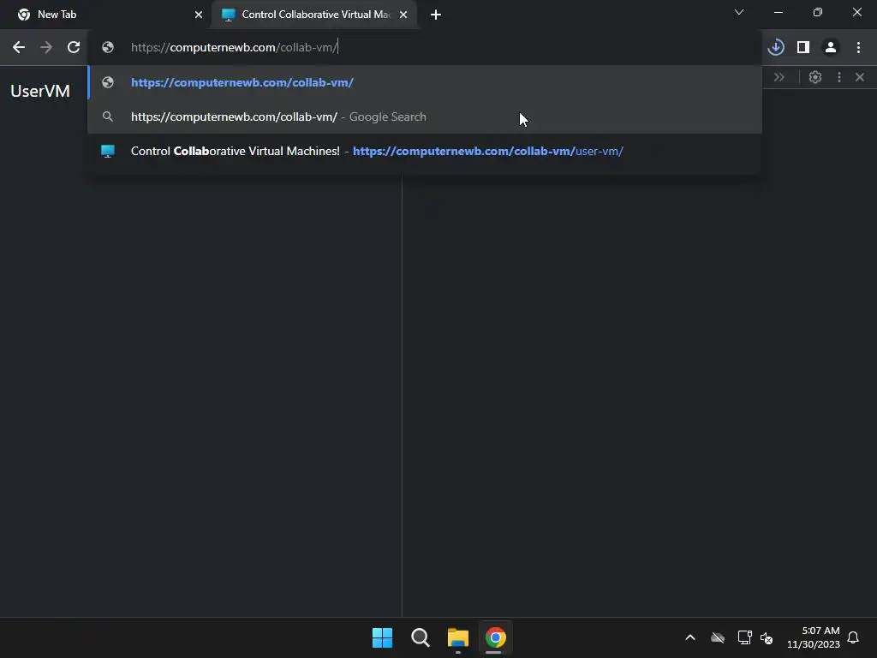Click the globe icon in the address bar
877x658 pixels.
click(x=108, y=48)
